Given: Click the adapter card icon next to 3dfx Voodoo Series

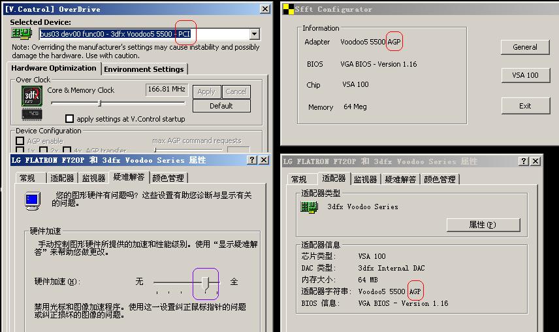Looking at the screenshot, I should [309, 207].
